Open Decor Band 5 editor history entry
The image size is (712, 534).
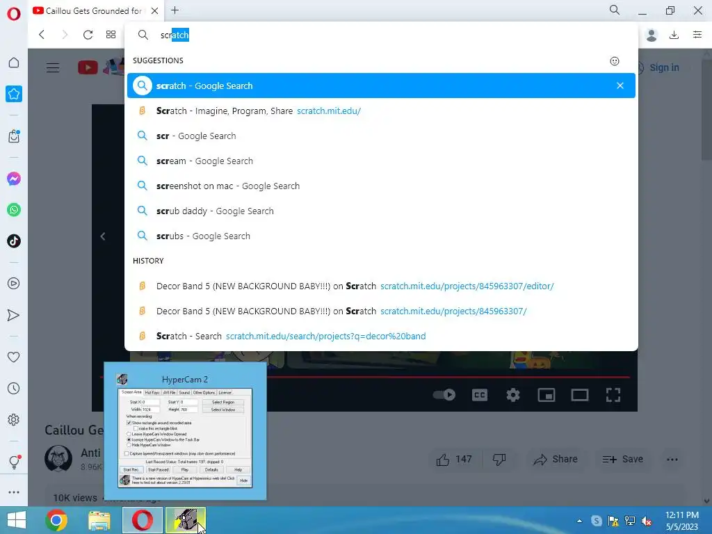(381, 286)
